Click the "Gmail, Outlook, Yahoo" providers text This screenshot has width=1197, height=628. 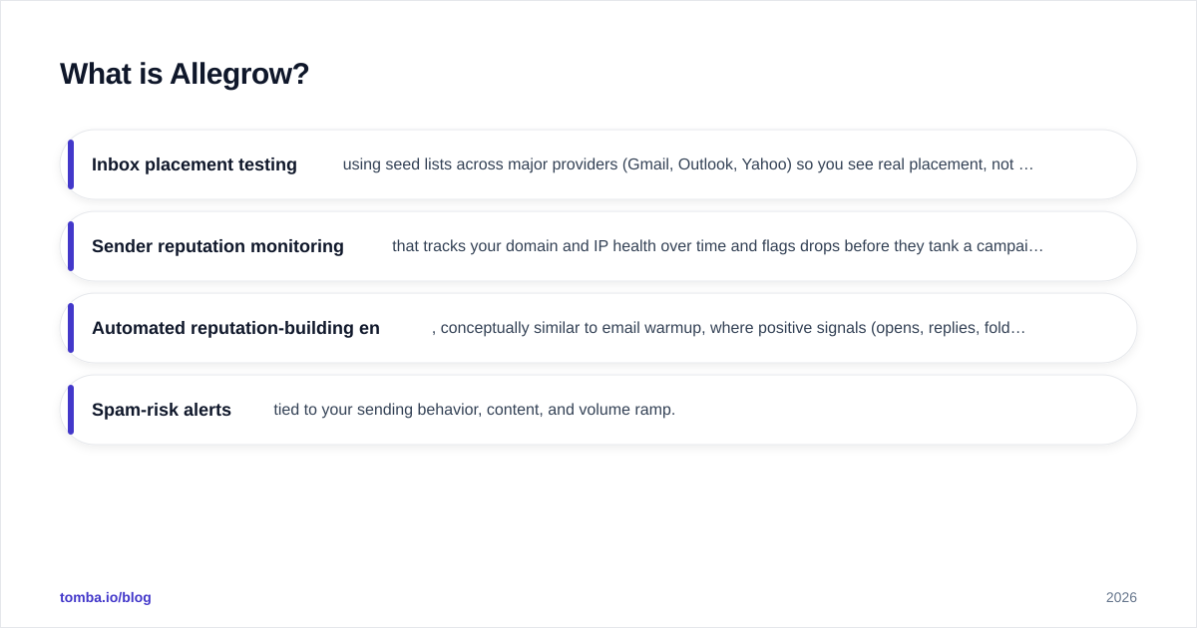pos(707,164)
